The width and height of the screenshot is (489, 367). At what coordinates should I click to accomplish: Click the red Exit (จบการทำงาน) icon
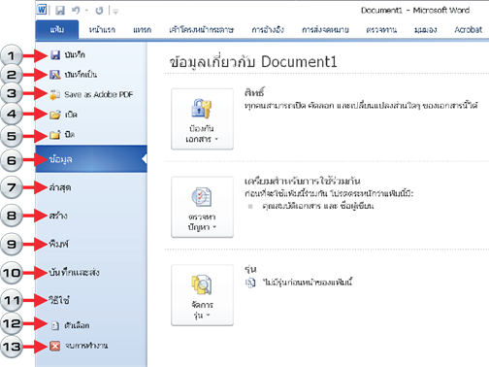click(55, 346)
